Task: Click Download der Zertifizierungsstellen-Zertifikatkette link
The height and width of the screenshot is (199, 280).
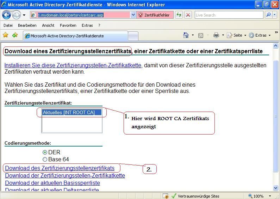Action: (x=65, y=176)
